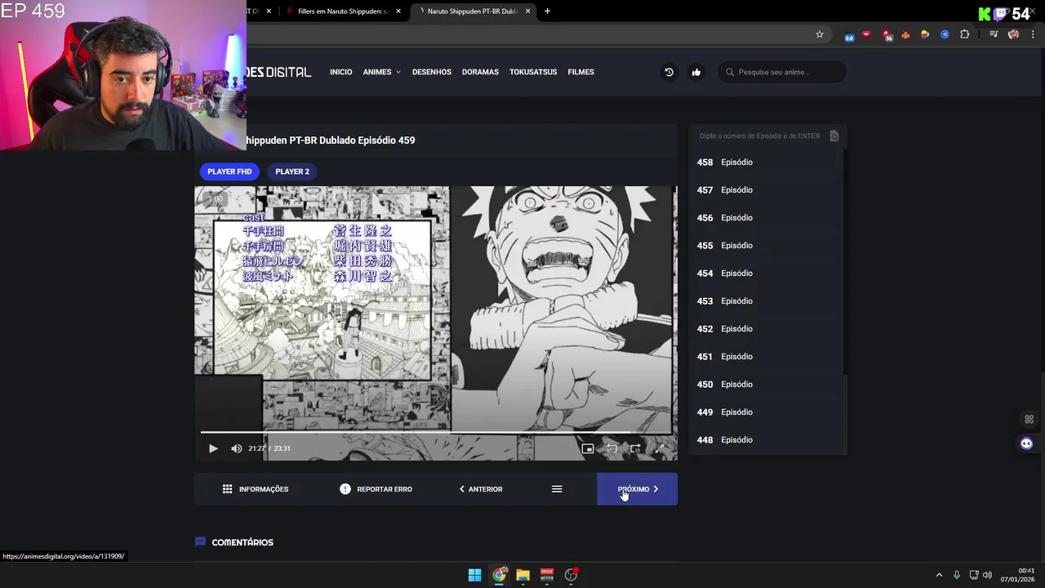This screenshot has height=588, width=1045.
Task: Open the INICIO menu item
Action: tap(341, 72)
